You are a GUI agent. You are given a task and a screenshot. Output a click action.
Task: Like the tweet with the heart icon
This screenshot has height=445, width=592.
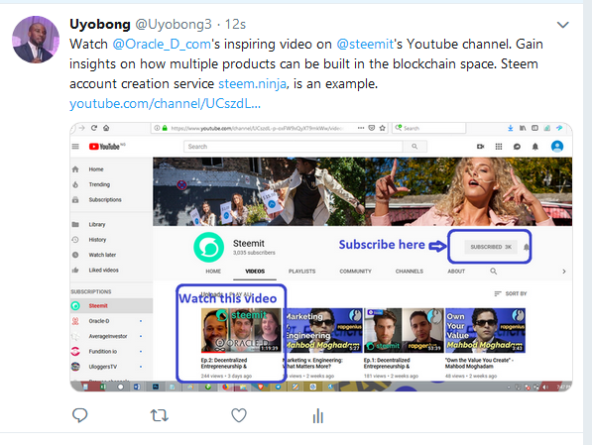[239, 415]
